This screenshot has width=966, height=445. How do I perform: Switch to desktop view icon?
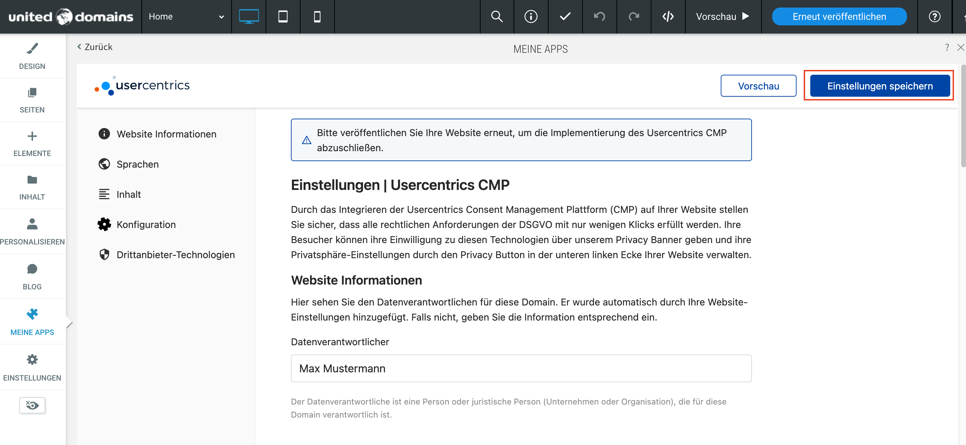tap(249, 16)
